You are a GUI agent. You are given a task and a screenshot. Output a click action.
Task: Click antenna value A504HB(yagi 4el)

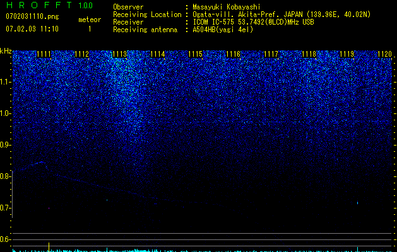[223, 30]
